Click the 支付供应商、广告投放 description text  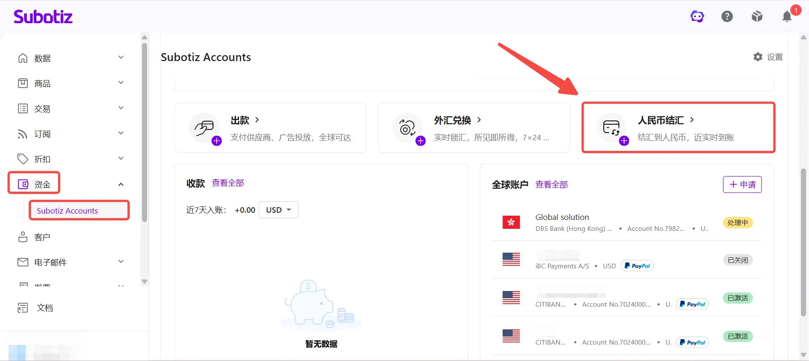tap(291, 137)
